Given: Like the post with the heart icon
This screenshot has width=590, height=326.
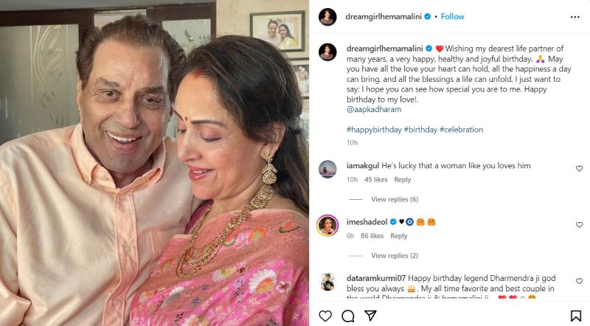Looking at the screenshot, I should [x=325, y=316].
